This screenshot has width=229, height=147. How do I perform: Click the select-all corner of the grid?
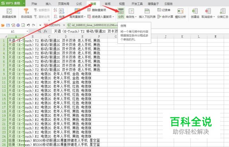[x=4, y=36]
